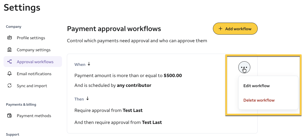Open the three-dot workflow options menu

pyautogui.click(x=244, y=68)
